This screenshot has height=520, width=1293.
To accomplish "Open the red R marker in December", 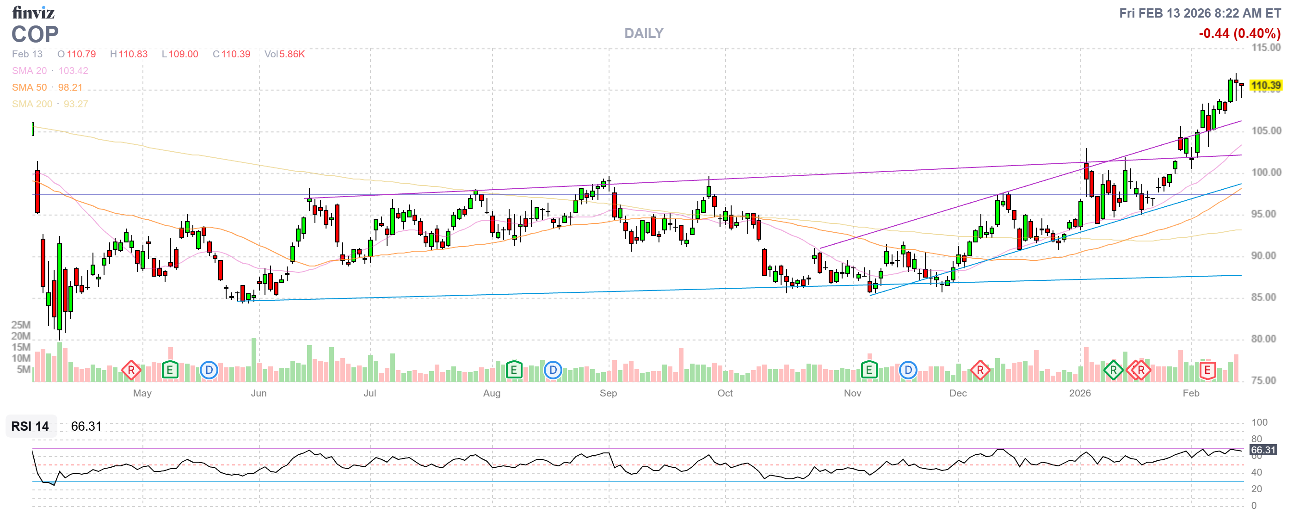I will [x=980, y=371].
